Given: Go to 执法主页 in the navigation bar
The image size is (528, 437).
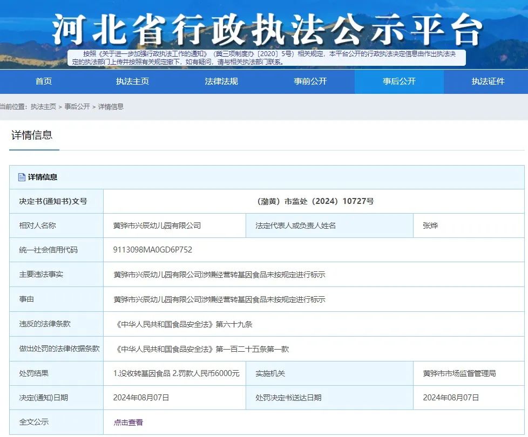Looking at the screenshot, I should point(133,81).
